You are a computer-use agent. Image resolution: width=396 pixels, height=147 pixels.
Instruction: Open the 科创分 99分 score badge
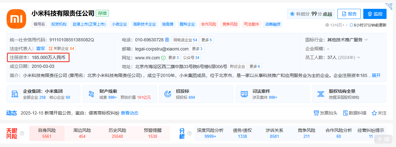click(311, 14)
